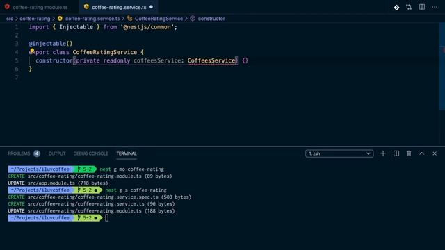Click the problems count badge 4
Viewport: 445px width, 250px height.
click(x=37, y=153)
